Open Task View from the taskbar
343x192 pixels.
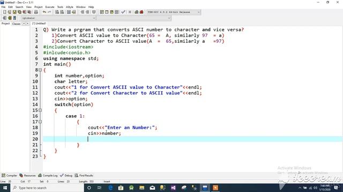pos(99,188)
